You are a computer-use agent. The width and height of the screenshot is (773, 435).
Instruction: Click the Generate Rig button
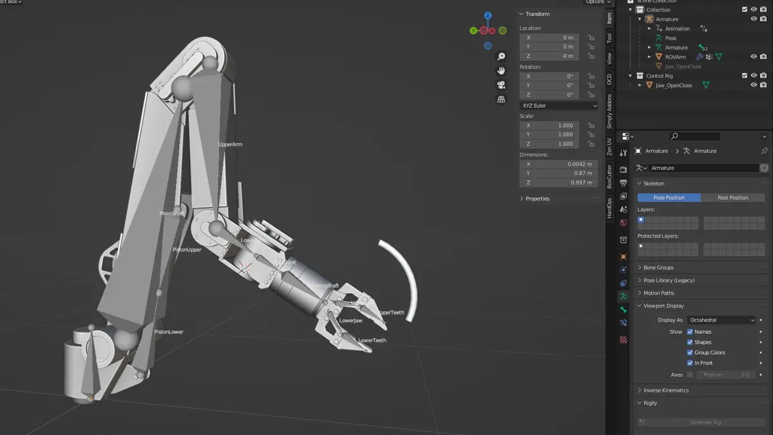[701, 423]
